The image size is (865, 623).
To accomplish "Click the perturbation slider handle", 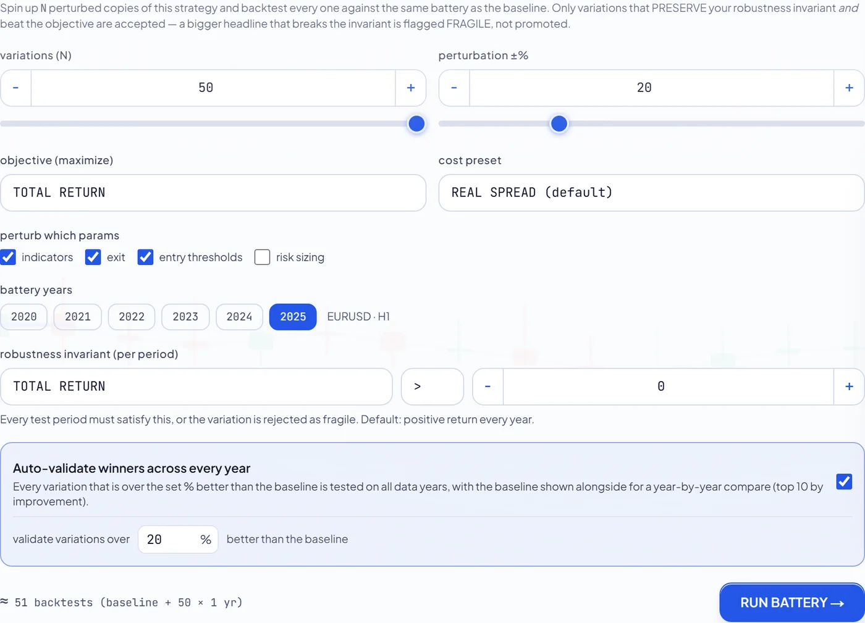I will (x=559, y=123).
